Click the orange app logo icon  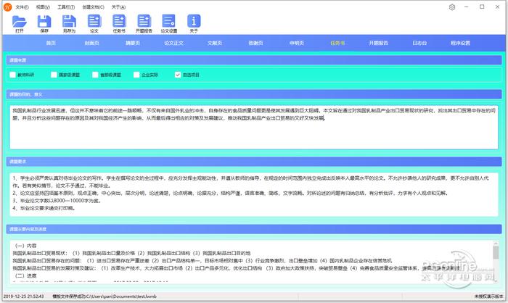(7, 7)
